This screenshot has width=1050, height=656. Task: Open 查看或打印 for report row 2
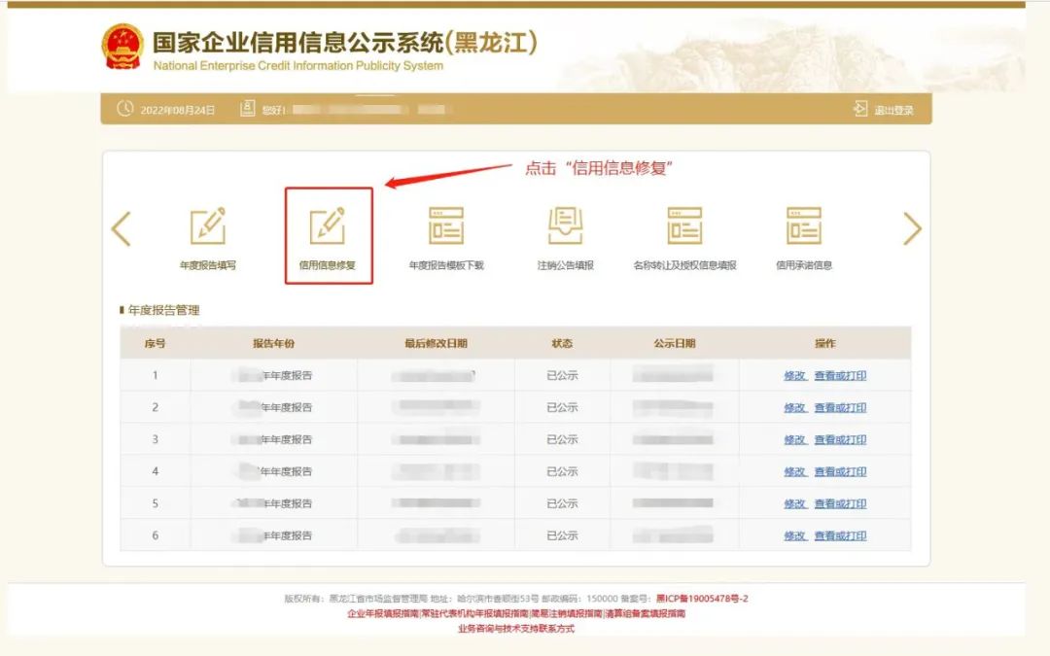tap(840, 408)
